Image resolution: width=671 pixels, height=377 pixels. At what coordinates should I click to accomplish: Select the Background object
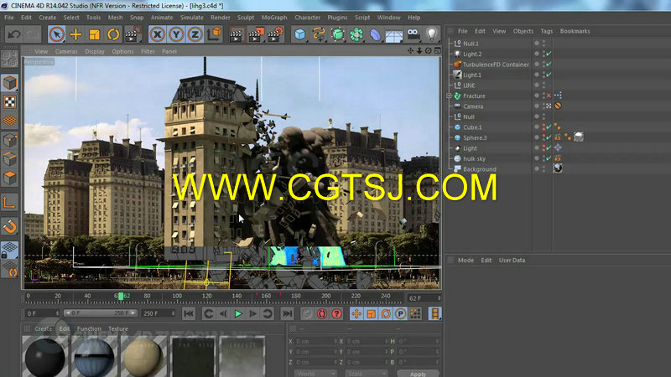click(x=479, y=169)
